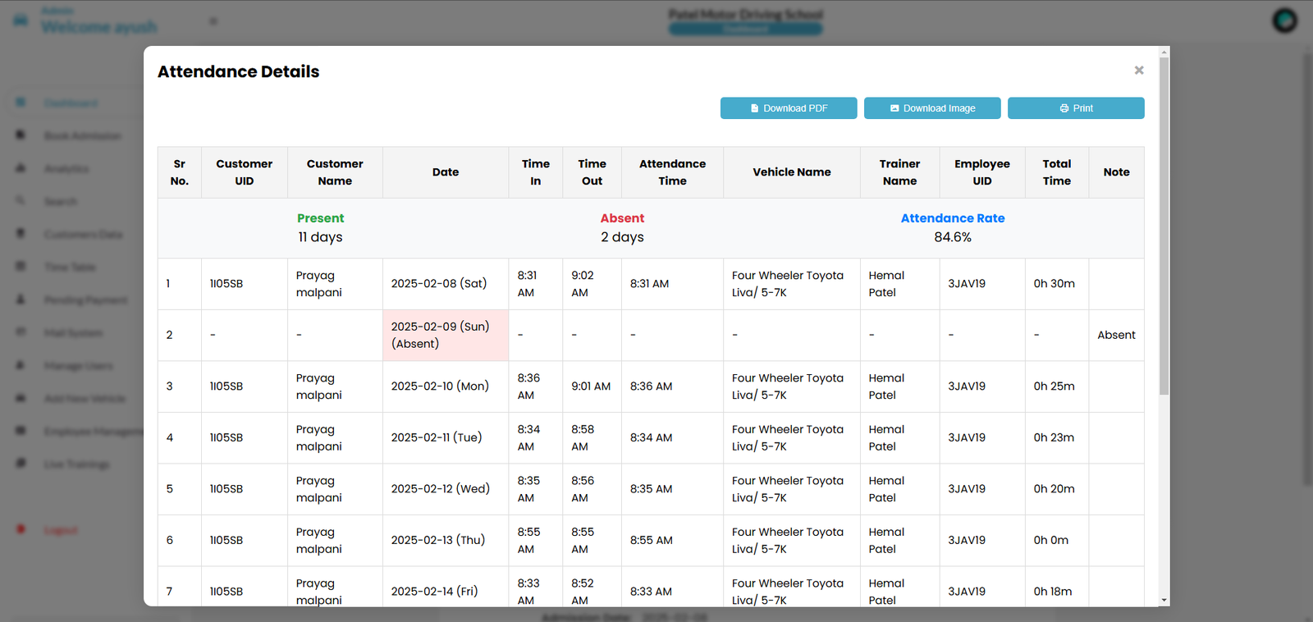Open Customers Data in the sidebar
The height and width of the screenshot is (622, 1313).
(83, 234)
